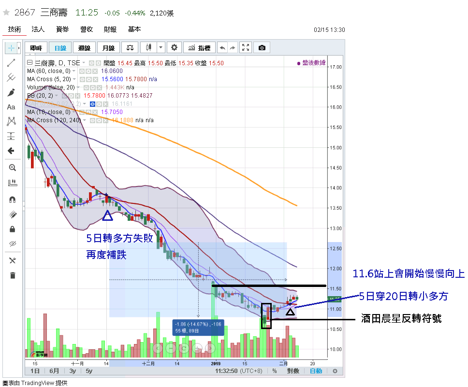Open the 財報 tab
This screenshot has height=387, width=468.
pos(110,29)
